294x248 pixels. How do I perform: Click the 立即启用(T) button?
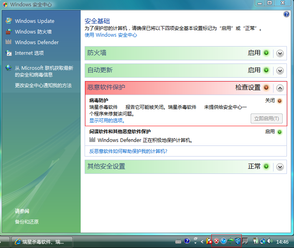click(266, 119)
